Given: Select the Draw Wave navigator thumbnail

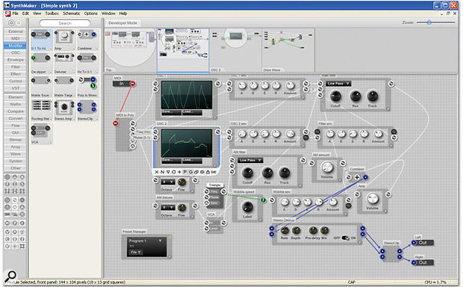Looking at the screenshot, I should click(x=288, y=51).
